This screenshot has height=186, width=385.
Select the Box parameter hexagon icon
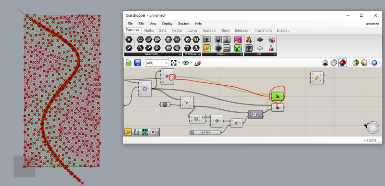(x=168, y=40)
